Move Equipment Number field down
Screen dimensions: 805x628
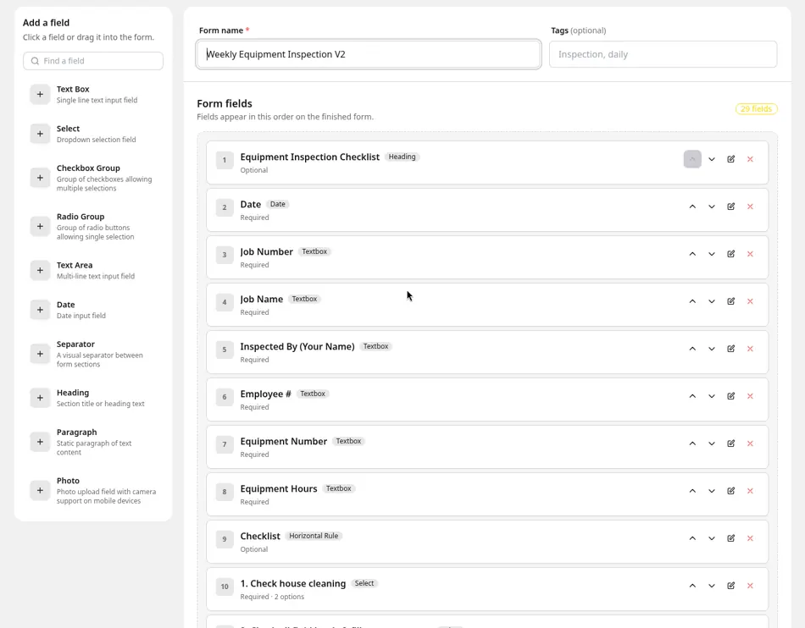tap(712, 443)
